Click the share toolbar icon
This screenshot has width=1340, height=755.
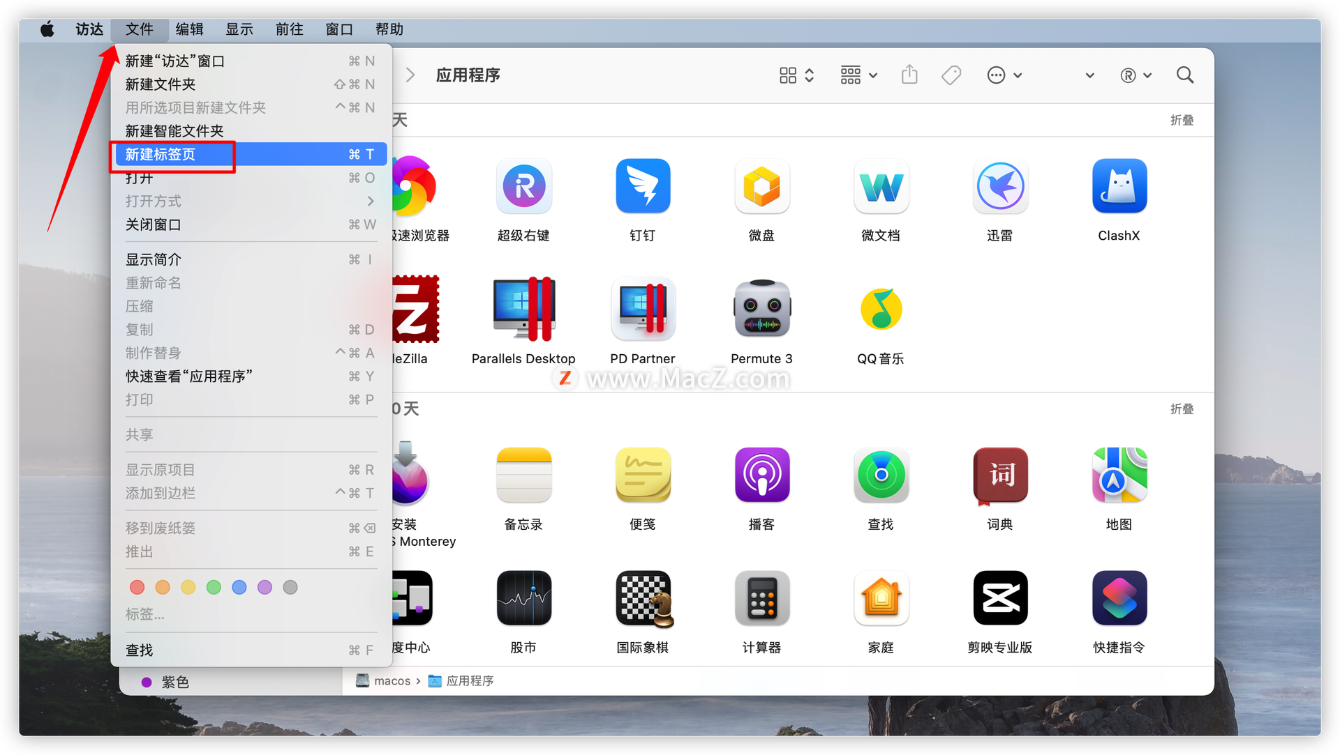point(909,75)
